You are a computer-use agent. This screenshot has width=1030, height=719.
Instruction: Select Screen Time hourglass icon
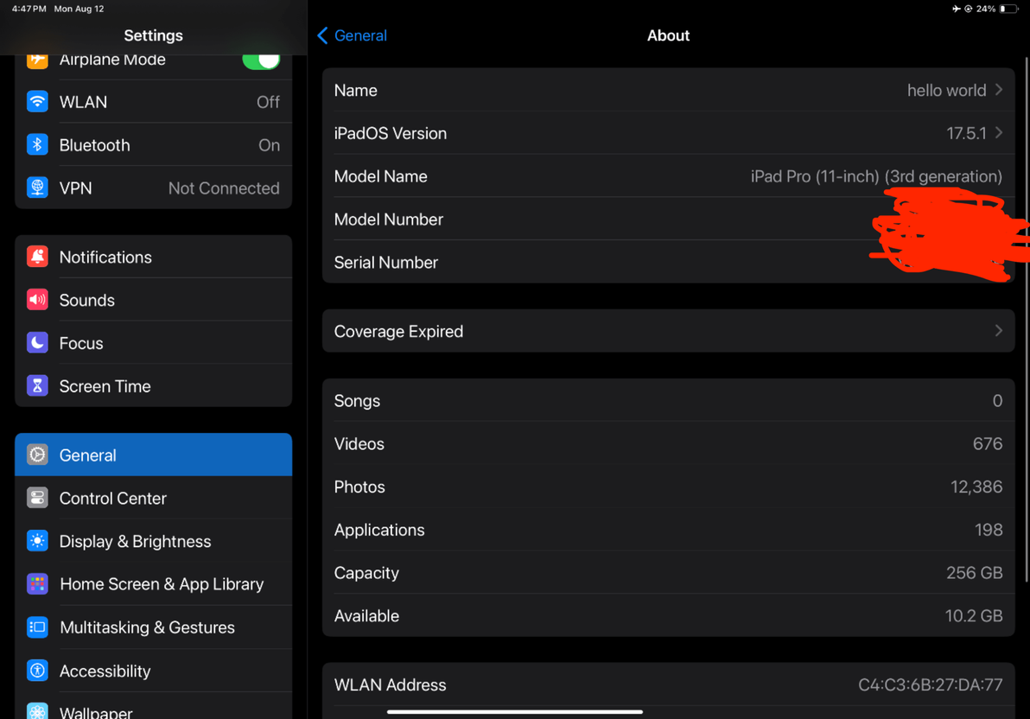[37, 385]
